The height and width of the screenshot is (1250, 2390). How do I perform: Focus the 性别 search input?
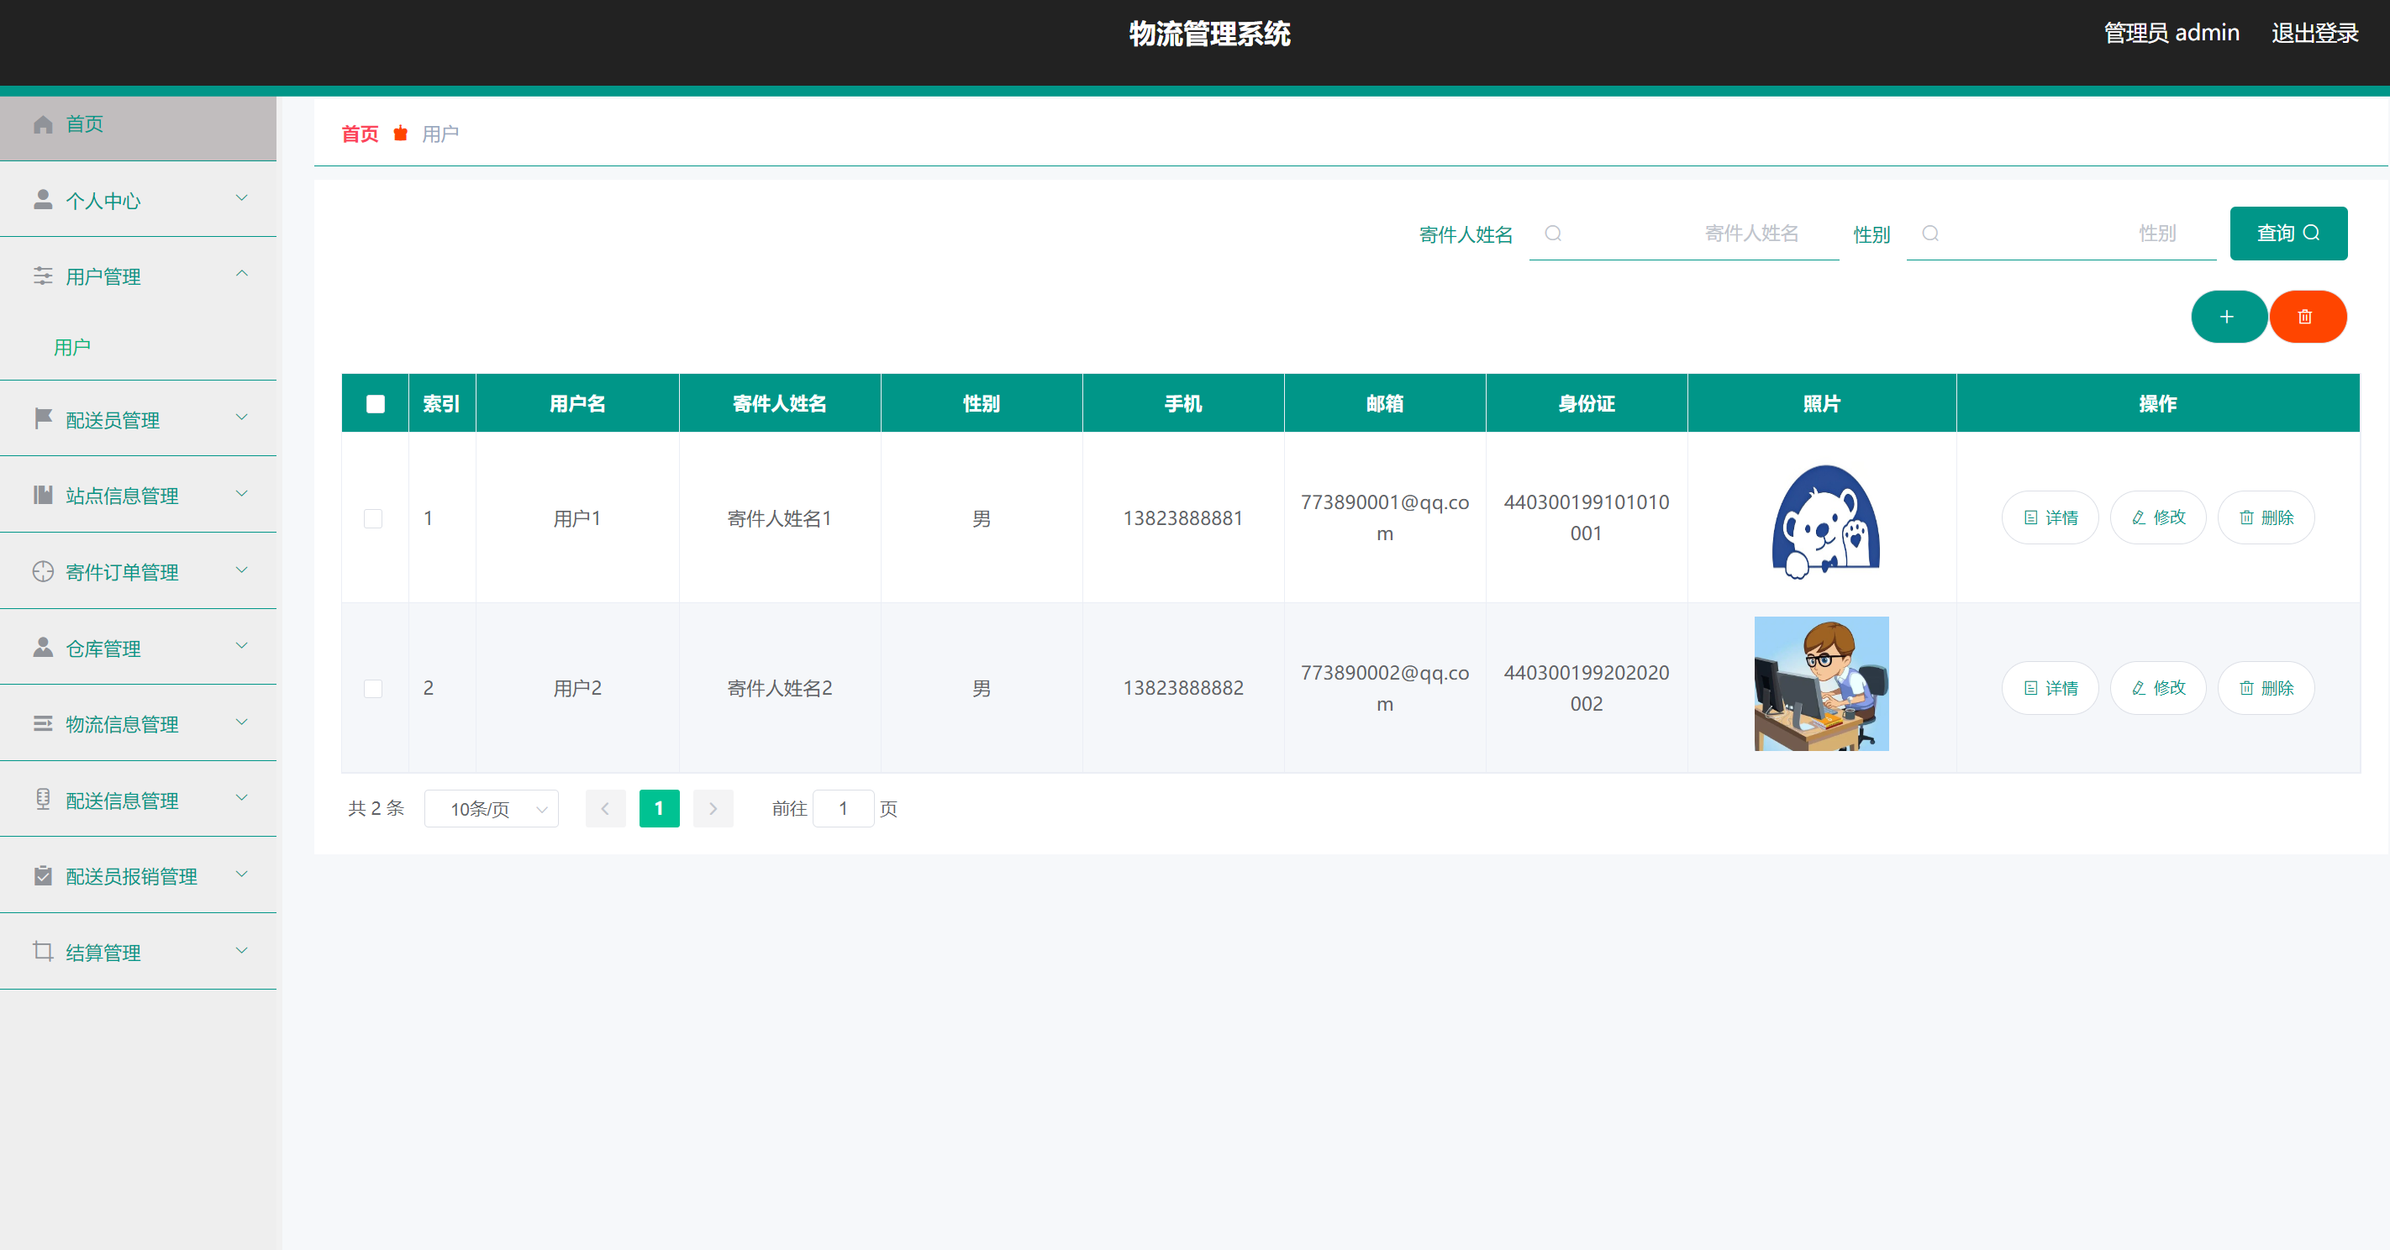pyautogui.click(x=2061, y=234)
